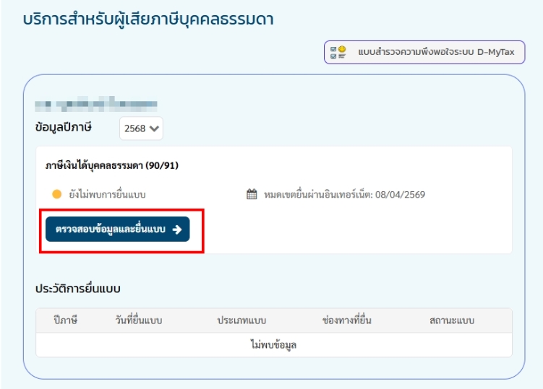Click the right arrow inside the blue button
The height and width of the screenshot is (389, 543).
point(176,230)
